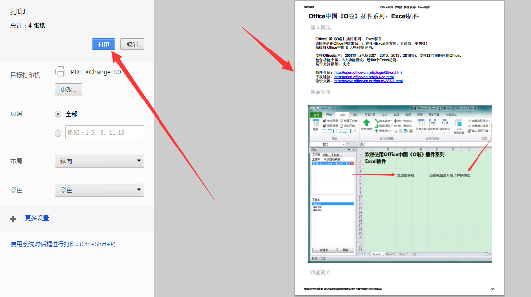
Task: Select the 全部 pages radio button
Action: 58,114
